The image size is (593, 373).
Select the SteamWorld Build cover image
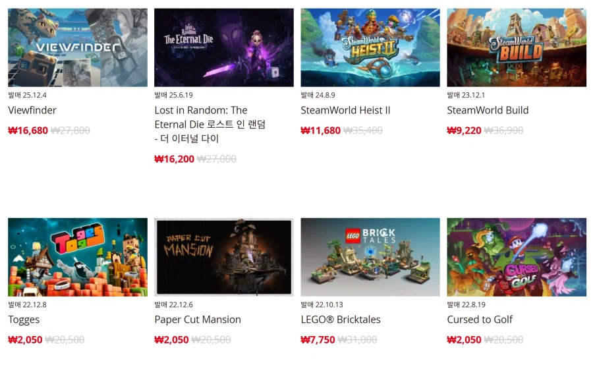517,47
